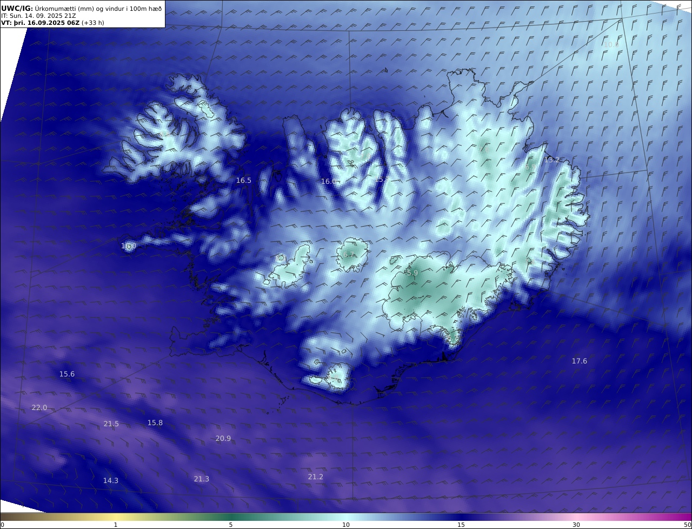
Task: Click the 20.9 value label
Action: pos(223,439)
